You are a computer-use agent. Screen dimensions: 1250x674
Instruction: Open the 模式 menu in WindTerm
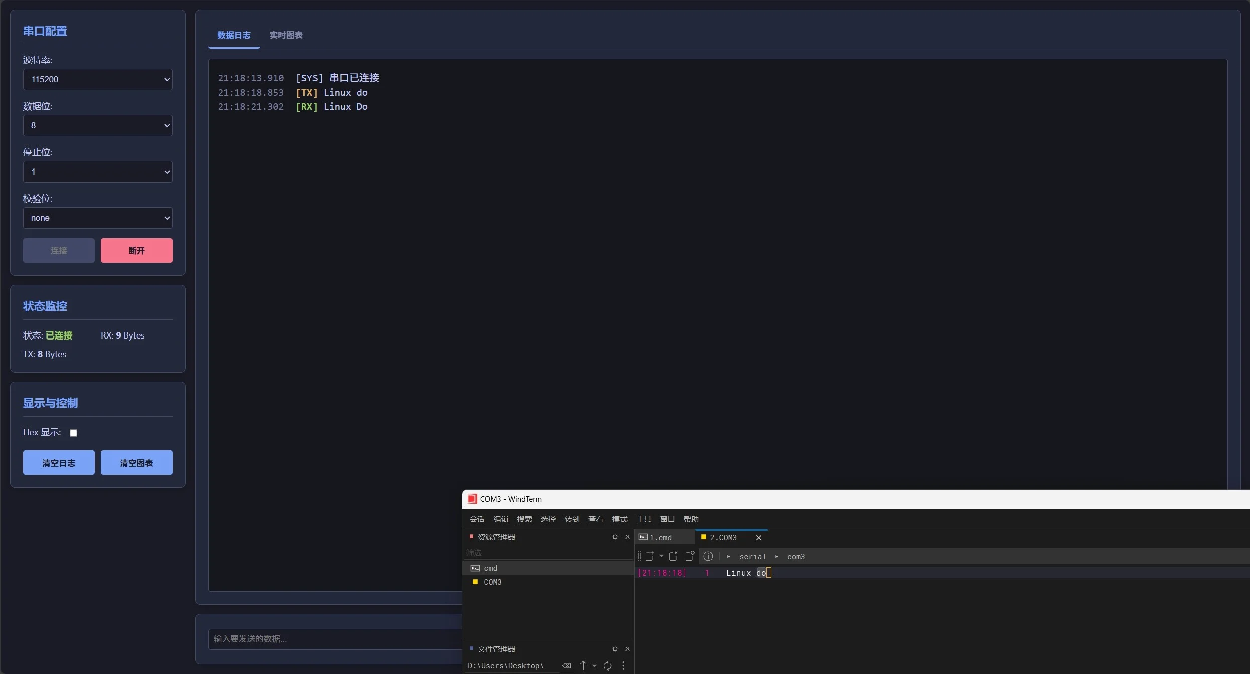[x=619, y=519]
